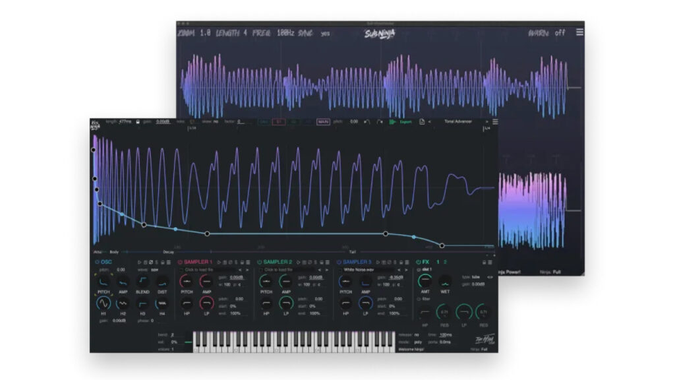Adjust the OSC H1 sine knob
This screenshot has width=675, height=380.
102,303
